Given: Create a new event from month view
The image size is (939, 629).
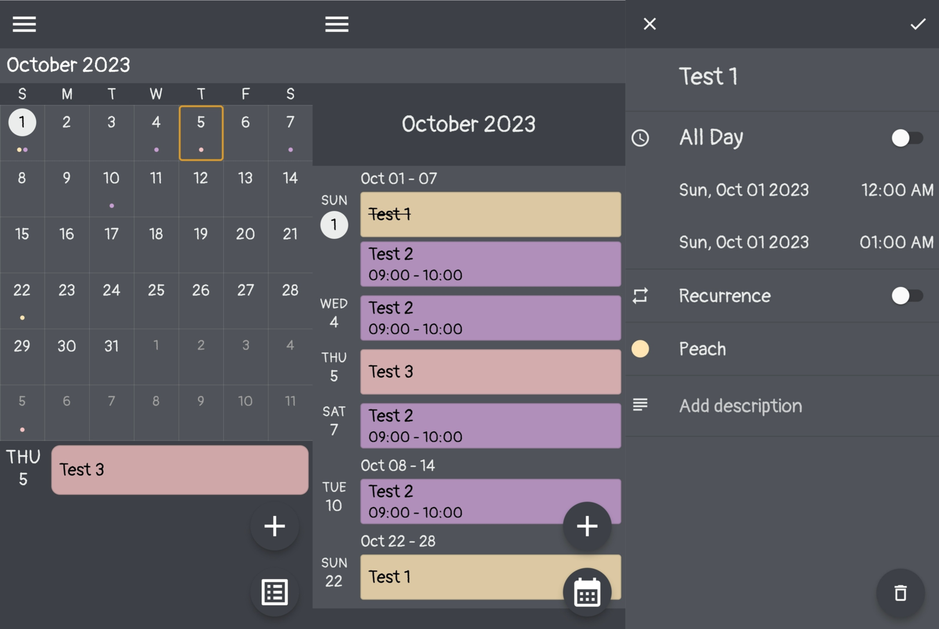Looking at the screenshot, I should [274, 526].
